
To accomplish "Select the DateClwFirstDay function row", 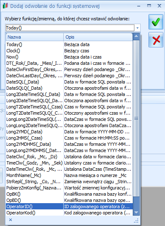I will 69,69.
